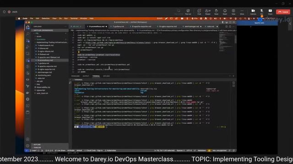Open the PROBLEMS panel tab

pyautogui.click(x=75, y=76)
